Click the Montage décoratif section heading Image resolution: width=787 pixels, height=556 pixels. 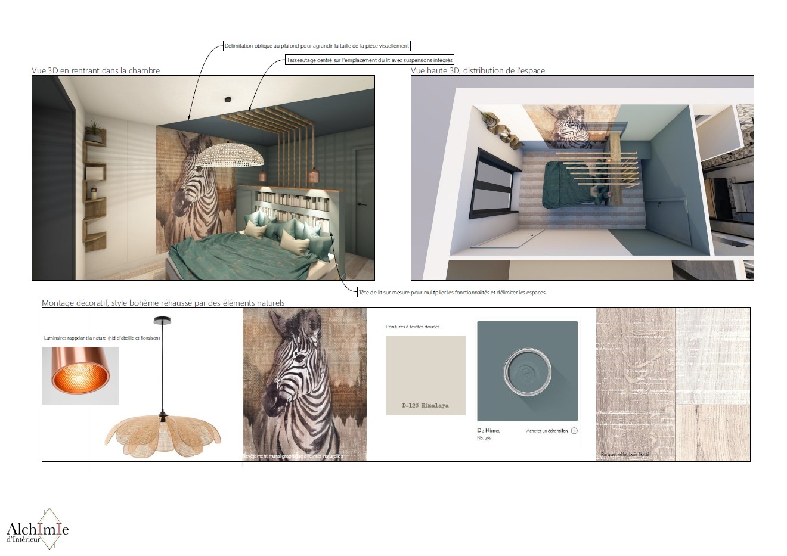pyautogui.click(x=163, y=303)
